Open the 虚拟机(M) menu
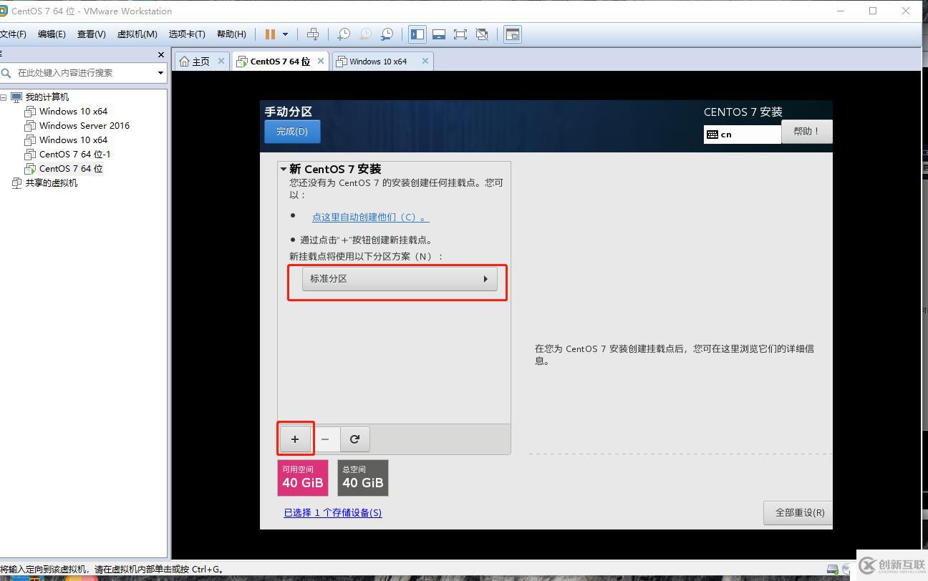Screen dimensions: 928x581 (x=137, y=34)
